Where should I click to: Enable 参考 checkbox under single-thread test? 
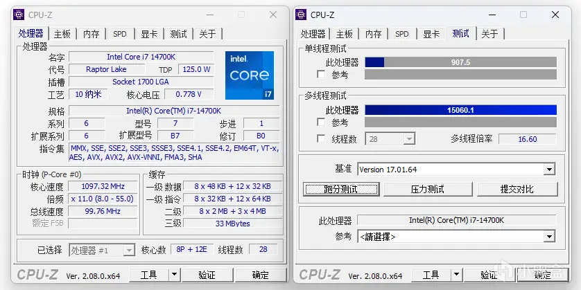pos(321,74)
